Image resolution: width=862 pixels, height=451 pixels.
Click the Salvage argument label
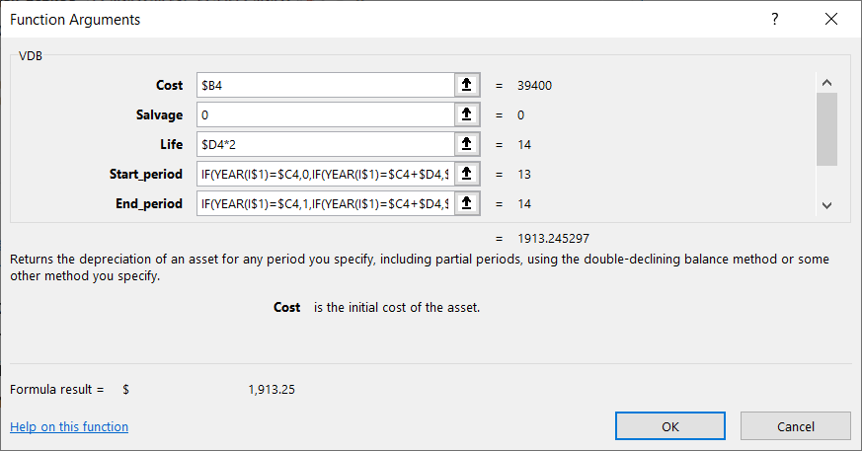[x=159, y=114]
